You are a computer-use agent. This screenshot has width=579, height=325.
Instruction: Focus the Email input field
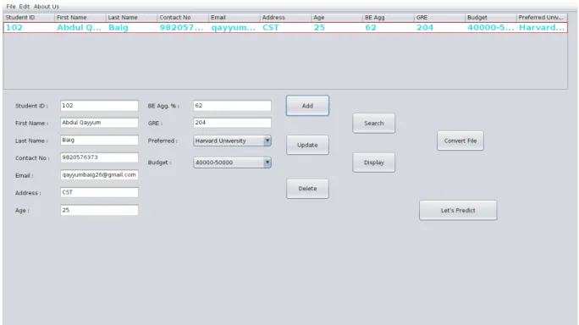tap(99, 174)
